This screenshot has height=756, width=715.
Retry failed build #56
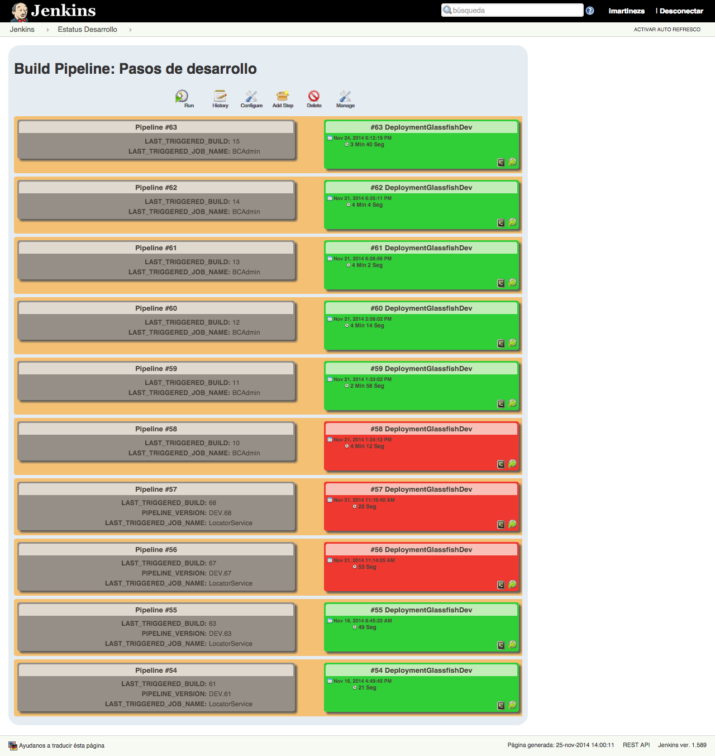[x=512, y=584]
